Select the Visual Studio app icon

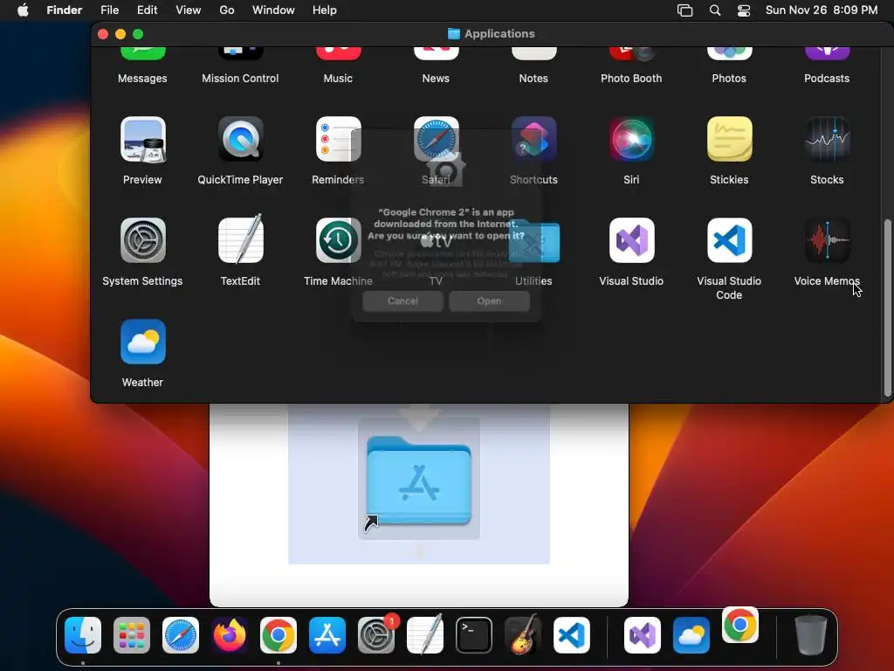point(631,240)
